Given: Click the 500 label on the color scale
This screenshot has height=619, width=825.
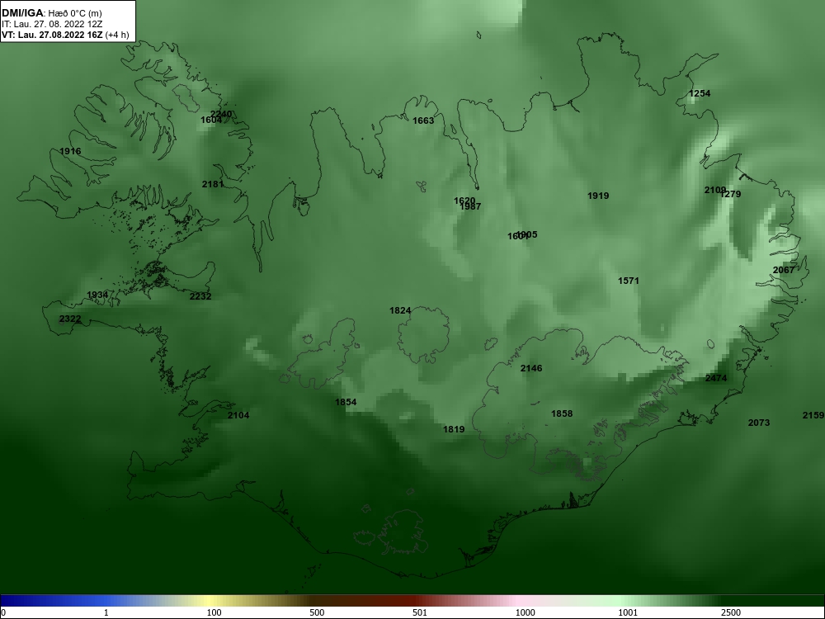Looking at the screenshot, I should (317, 612).
